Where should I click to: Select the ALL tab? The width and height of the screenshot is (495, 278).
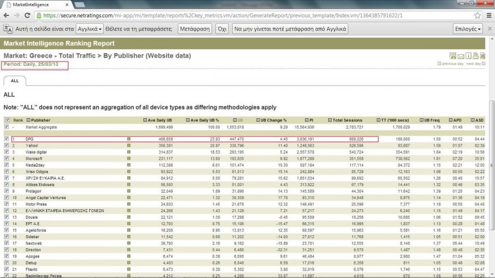coord(15,81)
